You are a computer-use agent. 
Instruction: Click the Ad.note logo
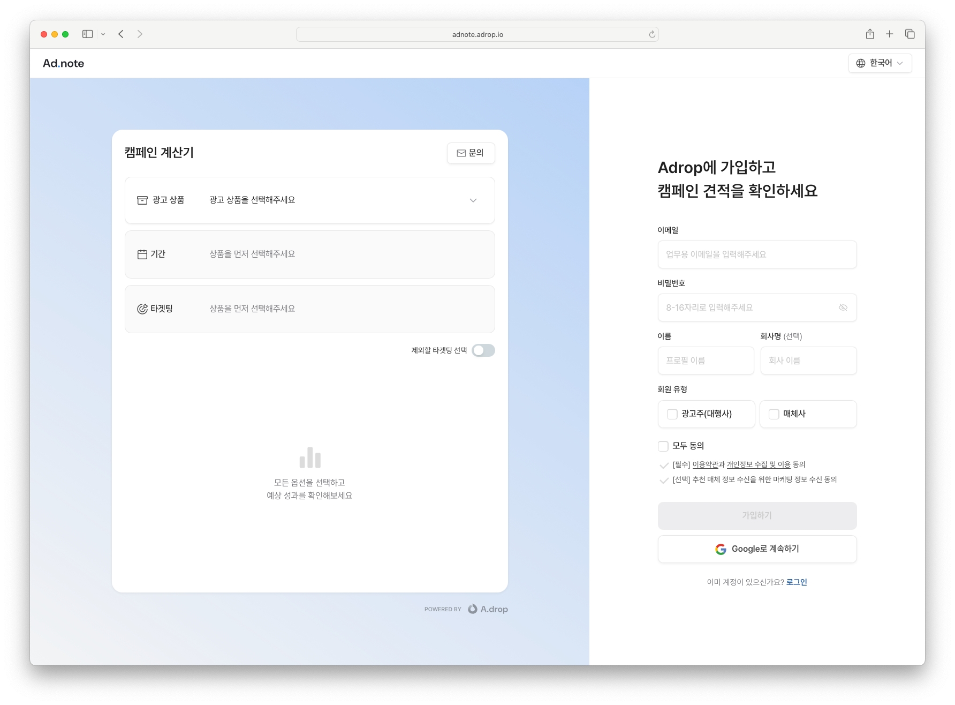pyautogui.click(x=63, y=63)
